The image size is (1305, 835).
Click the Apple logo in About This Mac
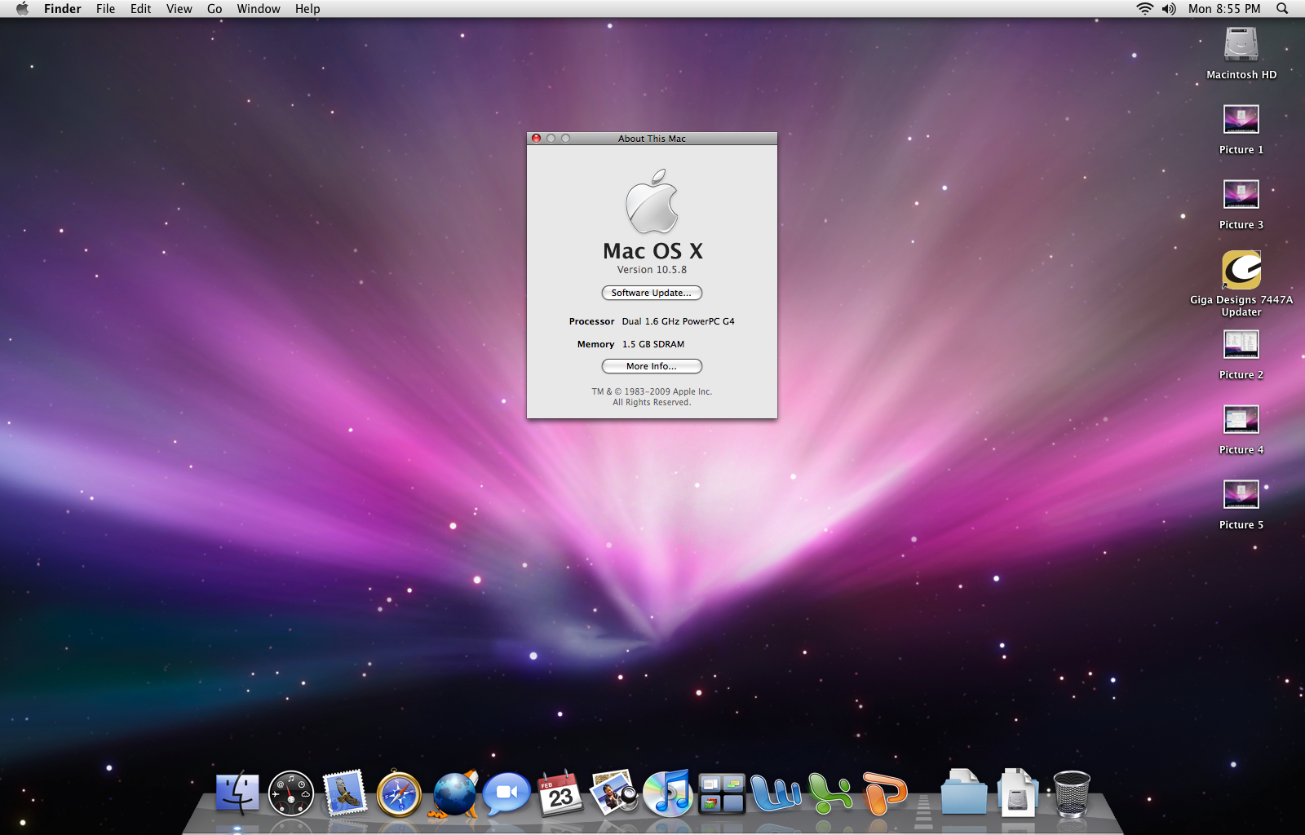[652, 201]
